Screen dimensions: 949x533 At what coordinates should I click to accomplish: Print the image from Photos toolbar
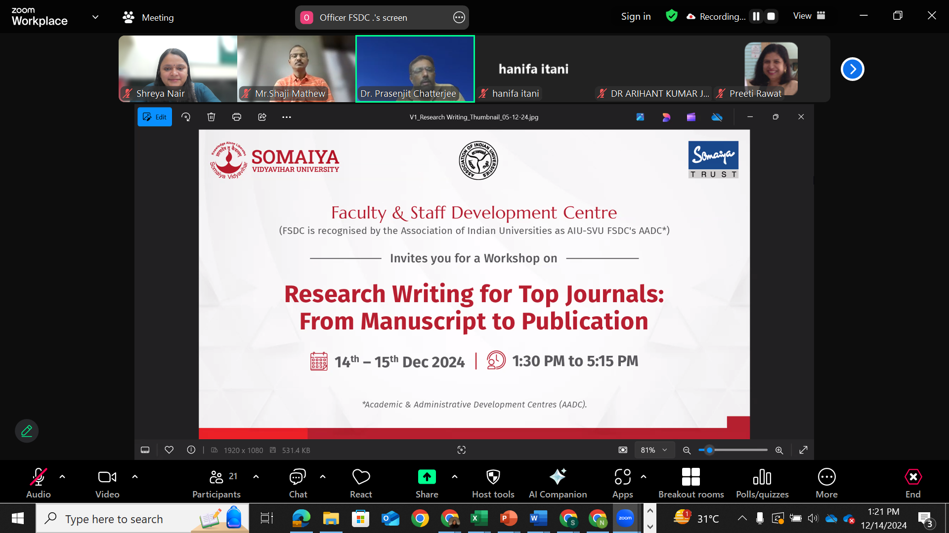click(x=237, y=117)
